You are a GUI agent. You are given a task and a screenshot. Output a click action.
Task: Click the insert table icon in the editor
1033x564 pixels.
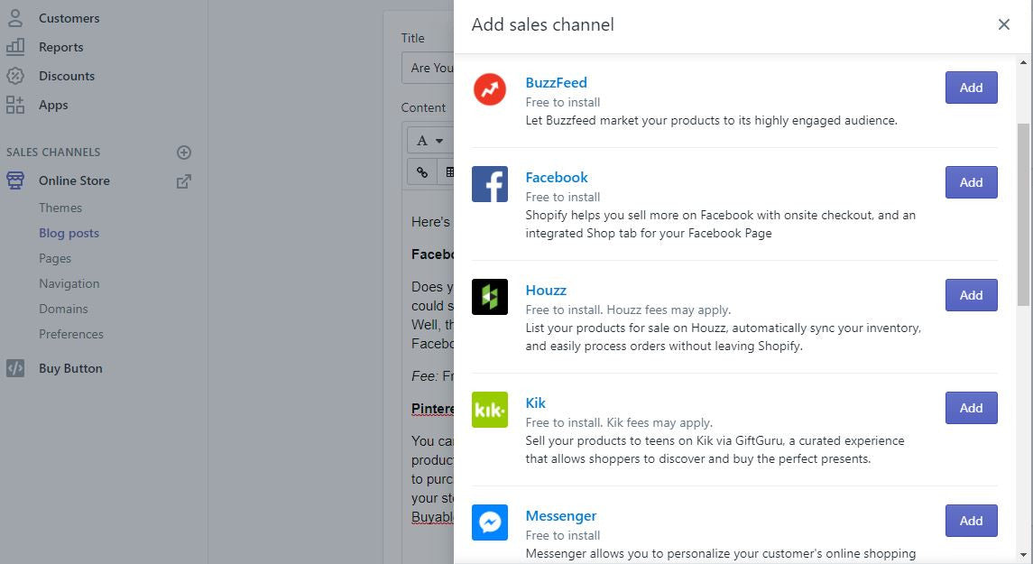(450, 171)
